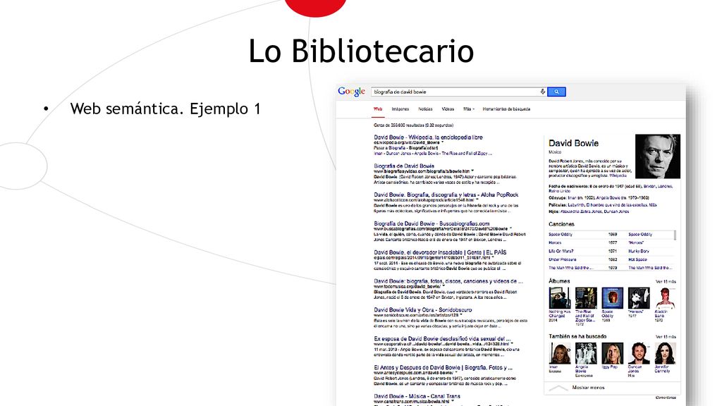722x406 pixels.
Task: Click the Iman thumbnail in related searches
Action: pyautogui.click(x=559, y=353)
